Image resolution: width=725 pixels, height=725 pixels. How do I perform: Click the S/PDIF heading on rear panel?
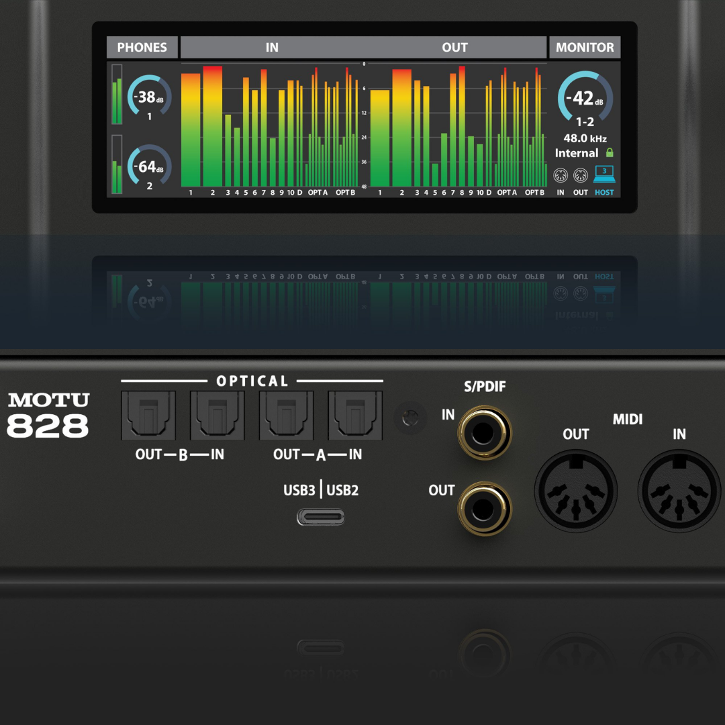click(485, 386)
